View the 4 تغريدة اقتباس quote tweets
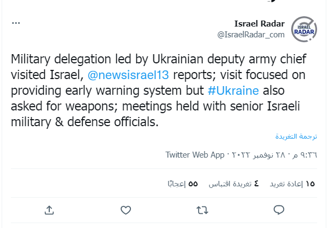 [x=234, y=184]
